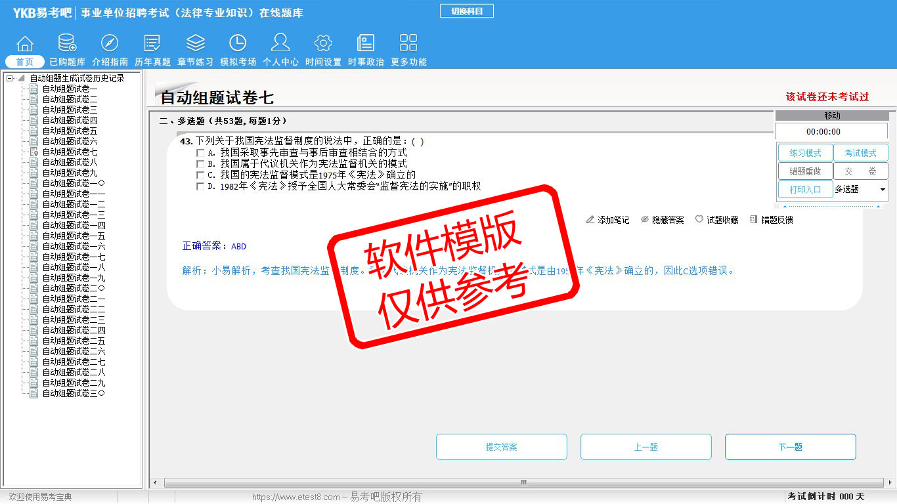Open 个人中心 user icon
This screenshot has height=504, width=897.
280,44
